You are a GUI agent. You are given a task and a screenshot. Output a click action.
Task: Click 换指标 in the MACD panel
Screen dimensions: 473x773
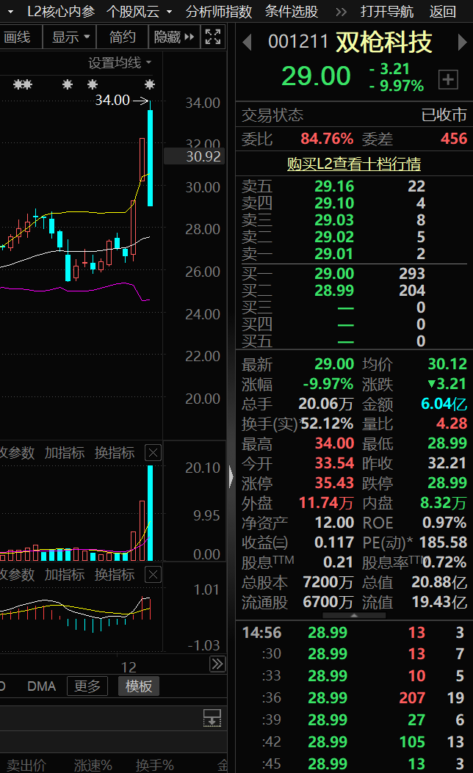point(115,574)
